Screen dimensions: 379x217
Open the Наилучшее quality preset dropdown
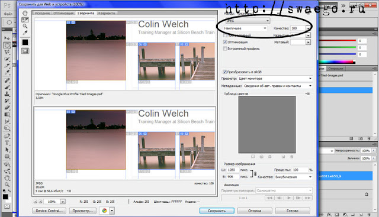tap(245, 28)
